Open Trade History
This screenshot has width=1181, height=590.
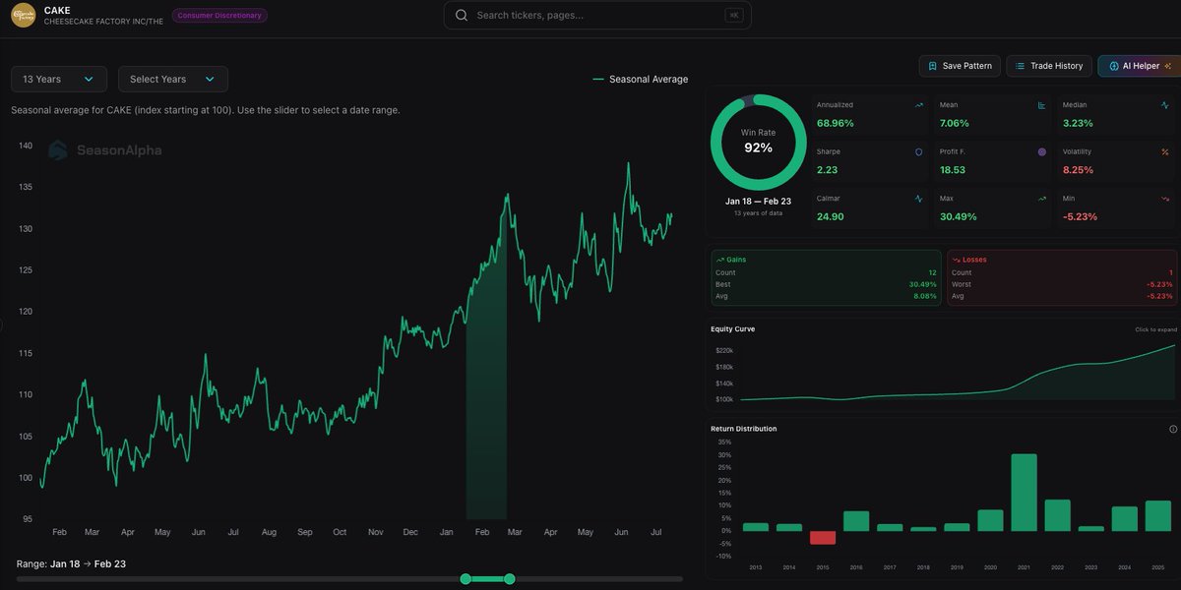tap(1048, 65)
